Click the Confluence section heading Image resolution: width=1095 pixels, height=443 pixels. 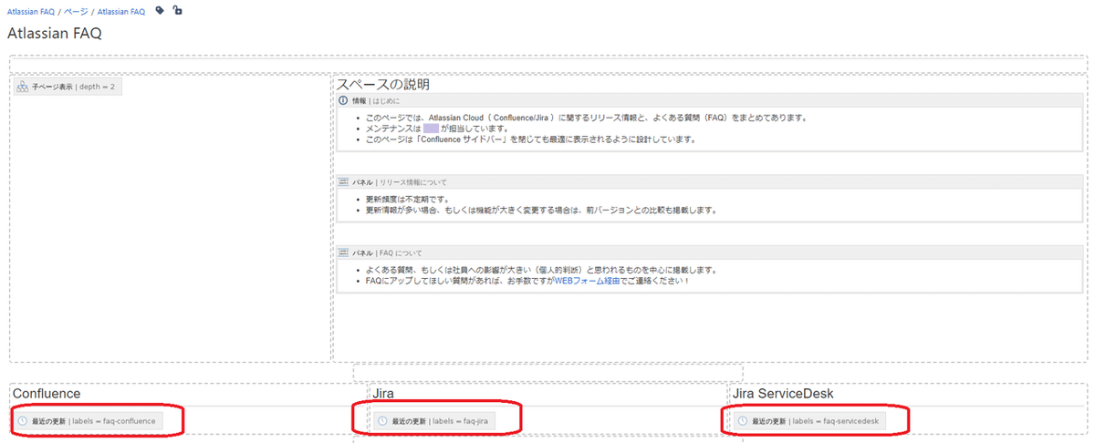pos(47,394)
